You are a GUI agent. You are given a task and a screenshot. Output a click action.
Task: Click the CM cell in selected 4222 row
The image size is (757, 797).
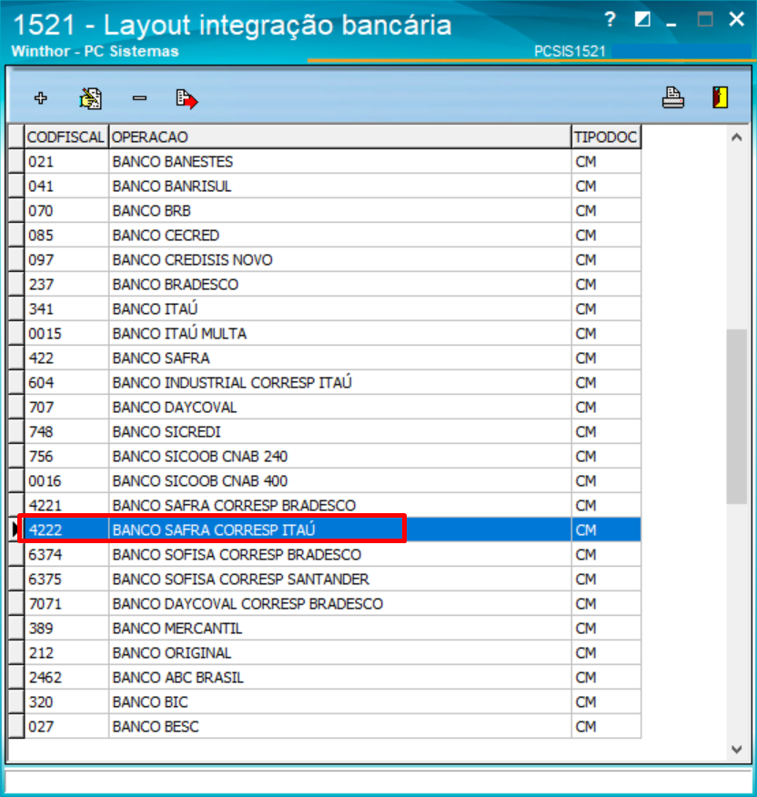click(606, 530)
